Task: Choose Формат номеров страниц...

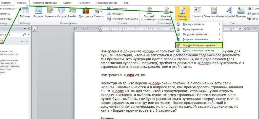Action: 199,45
